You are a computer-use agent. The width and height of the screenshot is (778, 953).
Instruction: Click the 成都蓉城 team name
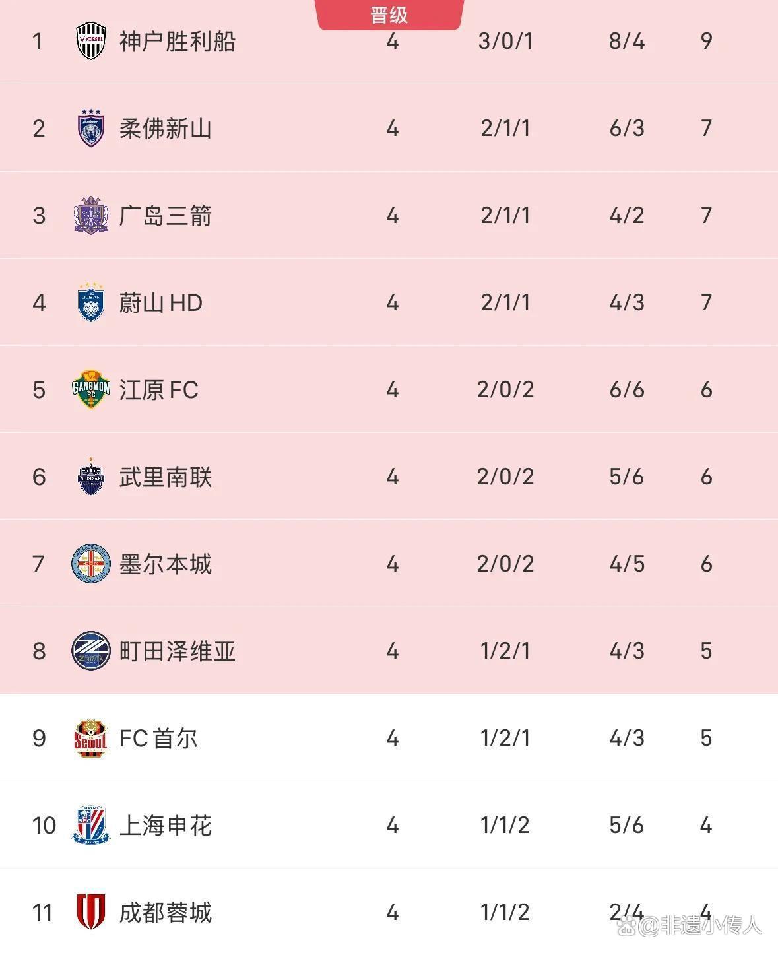tap(165, 912)
